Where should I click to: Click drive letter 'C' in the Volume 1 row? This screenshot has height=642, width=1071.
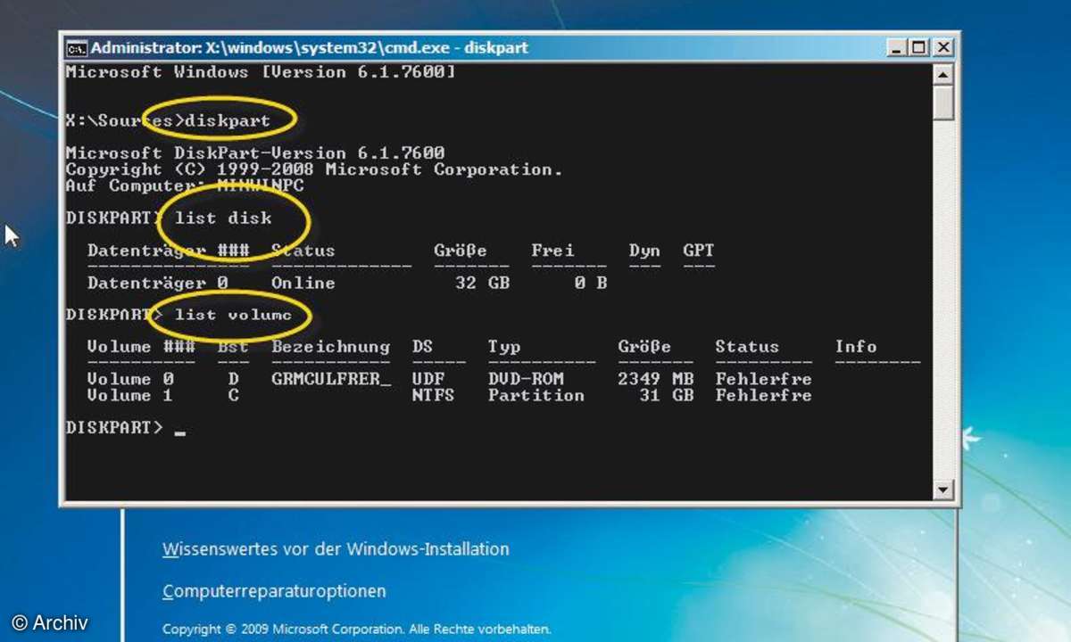(x=234, y=395)
